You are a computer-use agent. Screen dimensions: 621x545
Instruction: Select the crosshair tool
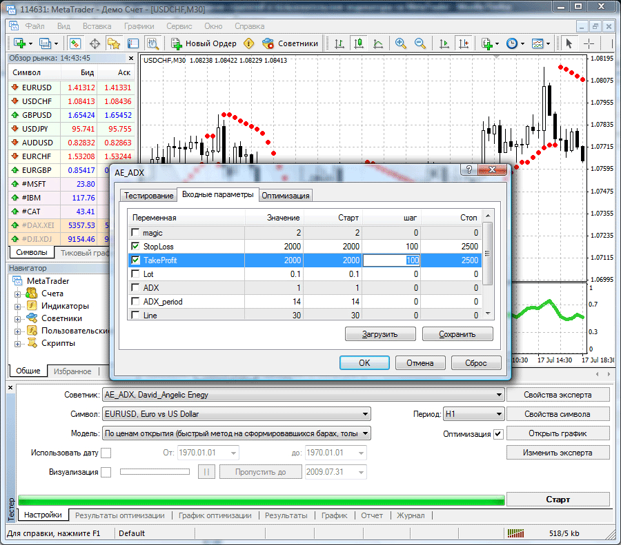click(x=589, y=43)
